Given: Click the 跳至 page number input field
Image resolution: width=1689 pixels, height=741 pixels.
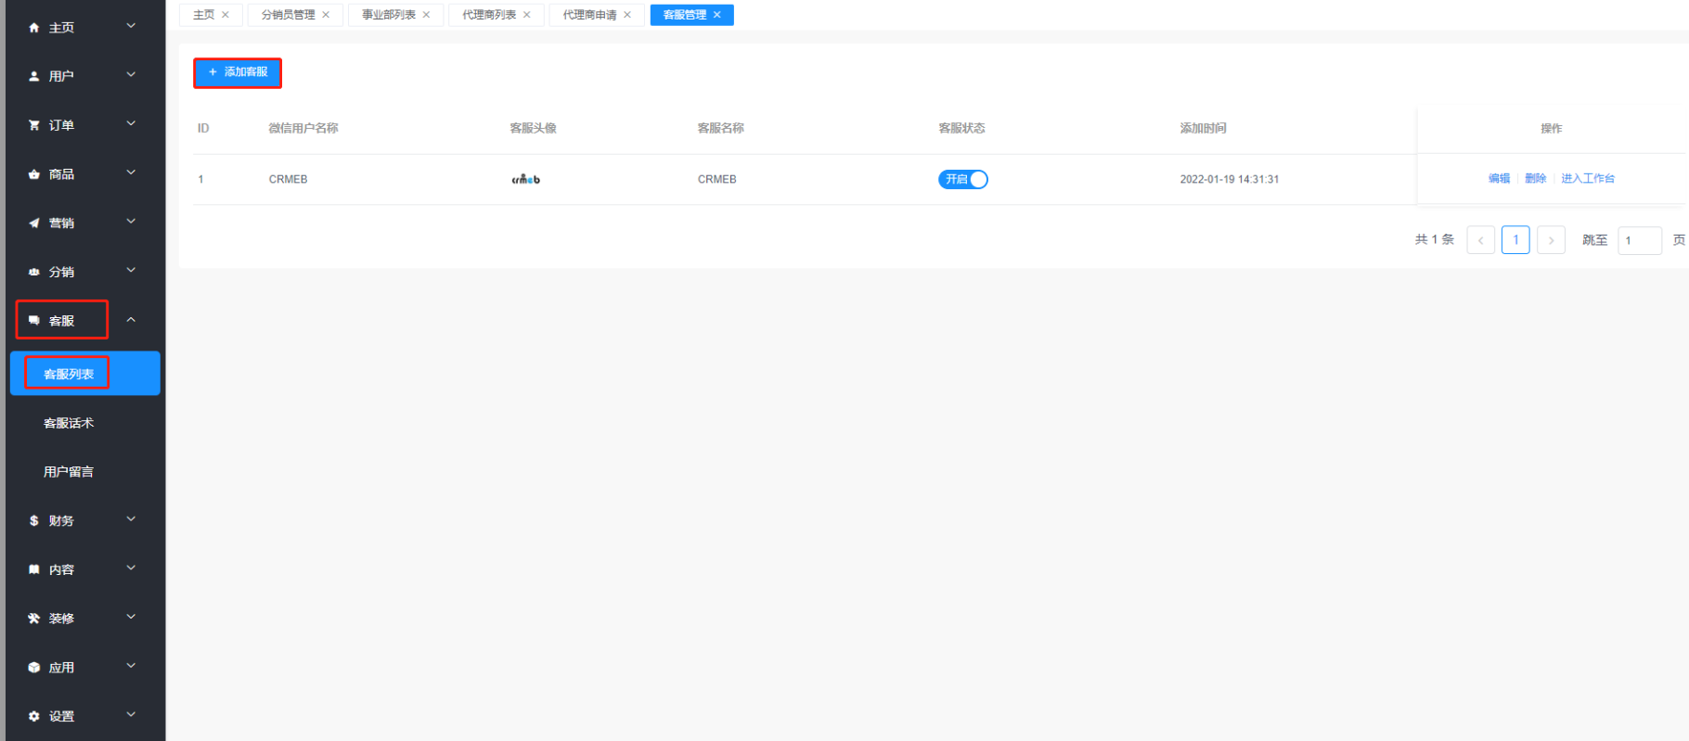Looking at the screenshot, I should pyautogui.click(x=1639, y=240).
